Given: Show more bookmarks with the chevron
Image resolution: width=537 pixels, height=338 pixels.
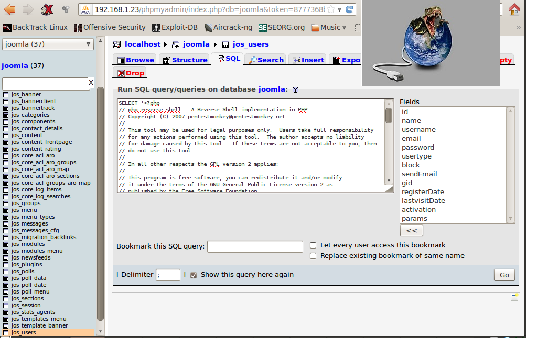Looking at the screenshot, I should (x=518, y=27).
